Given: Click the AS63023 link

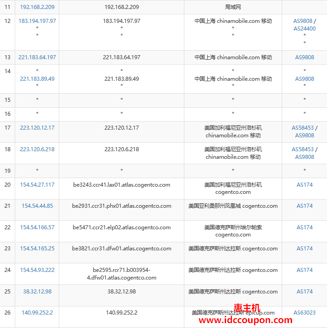Looking at the screenshot, I should [305, 313].
